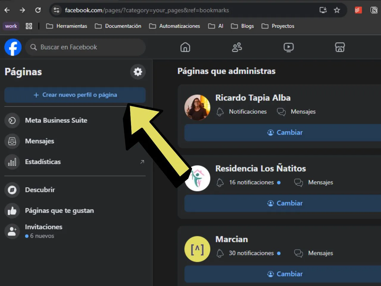The image size is (381, 286).
Task: Open Mensajes for Ricardo Tapia Alba
Action: click(296, 112)
